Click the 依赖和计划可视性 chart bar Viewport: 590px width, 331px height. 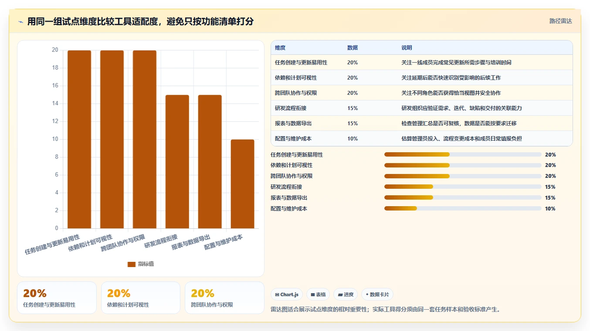[112, 139]
